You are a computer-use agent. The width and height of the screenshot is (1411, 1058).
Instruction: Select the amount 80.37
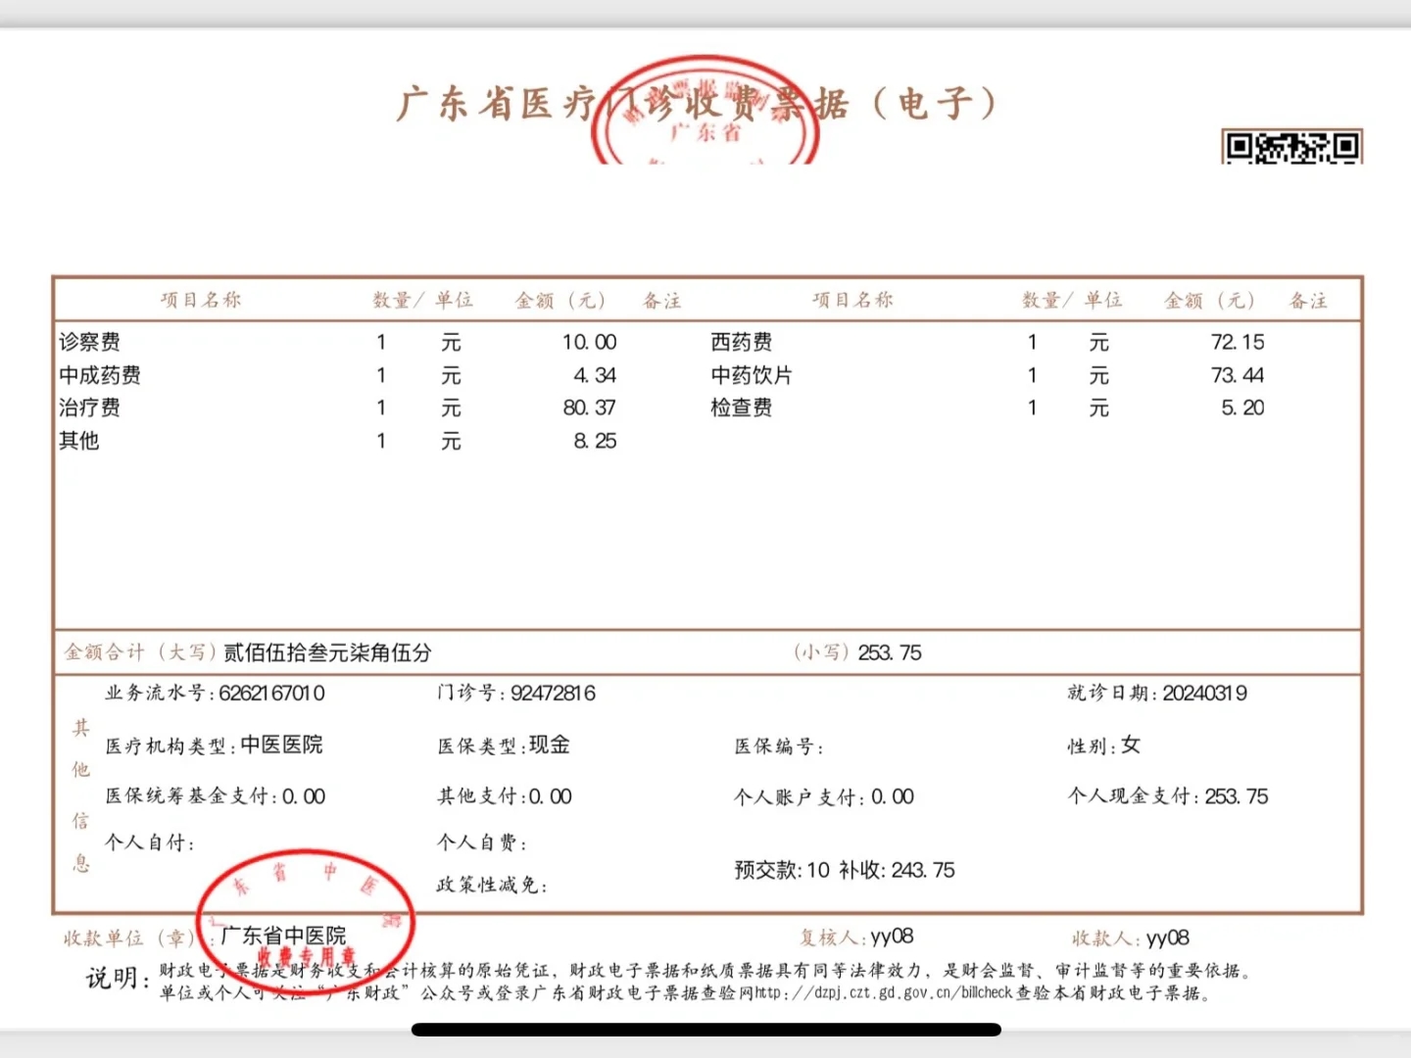[x=589, y=408]
